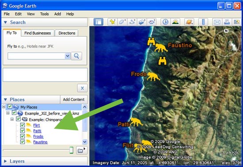Uncheck the Example: Chimpanzee folder checkbox
Image resolution: width=243 pixels, height=167 pixels.
click(18, 119)
